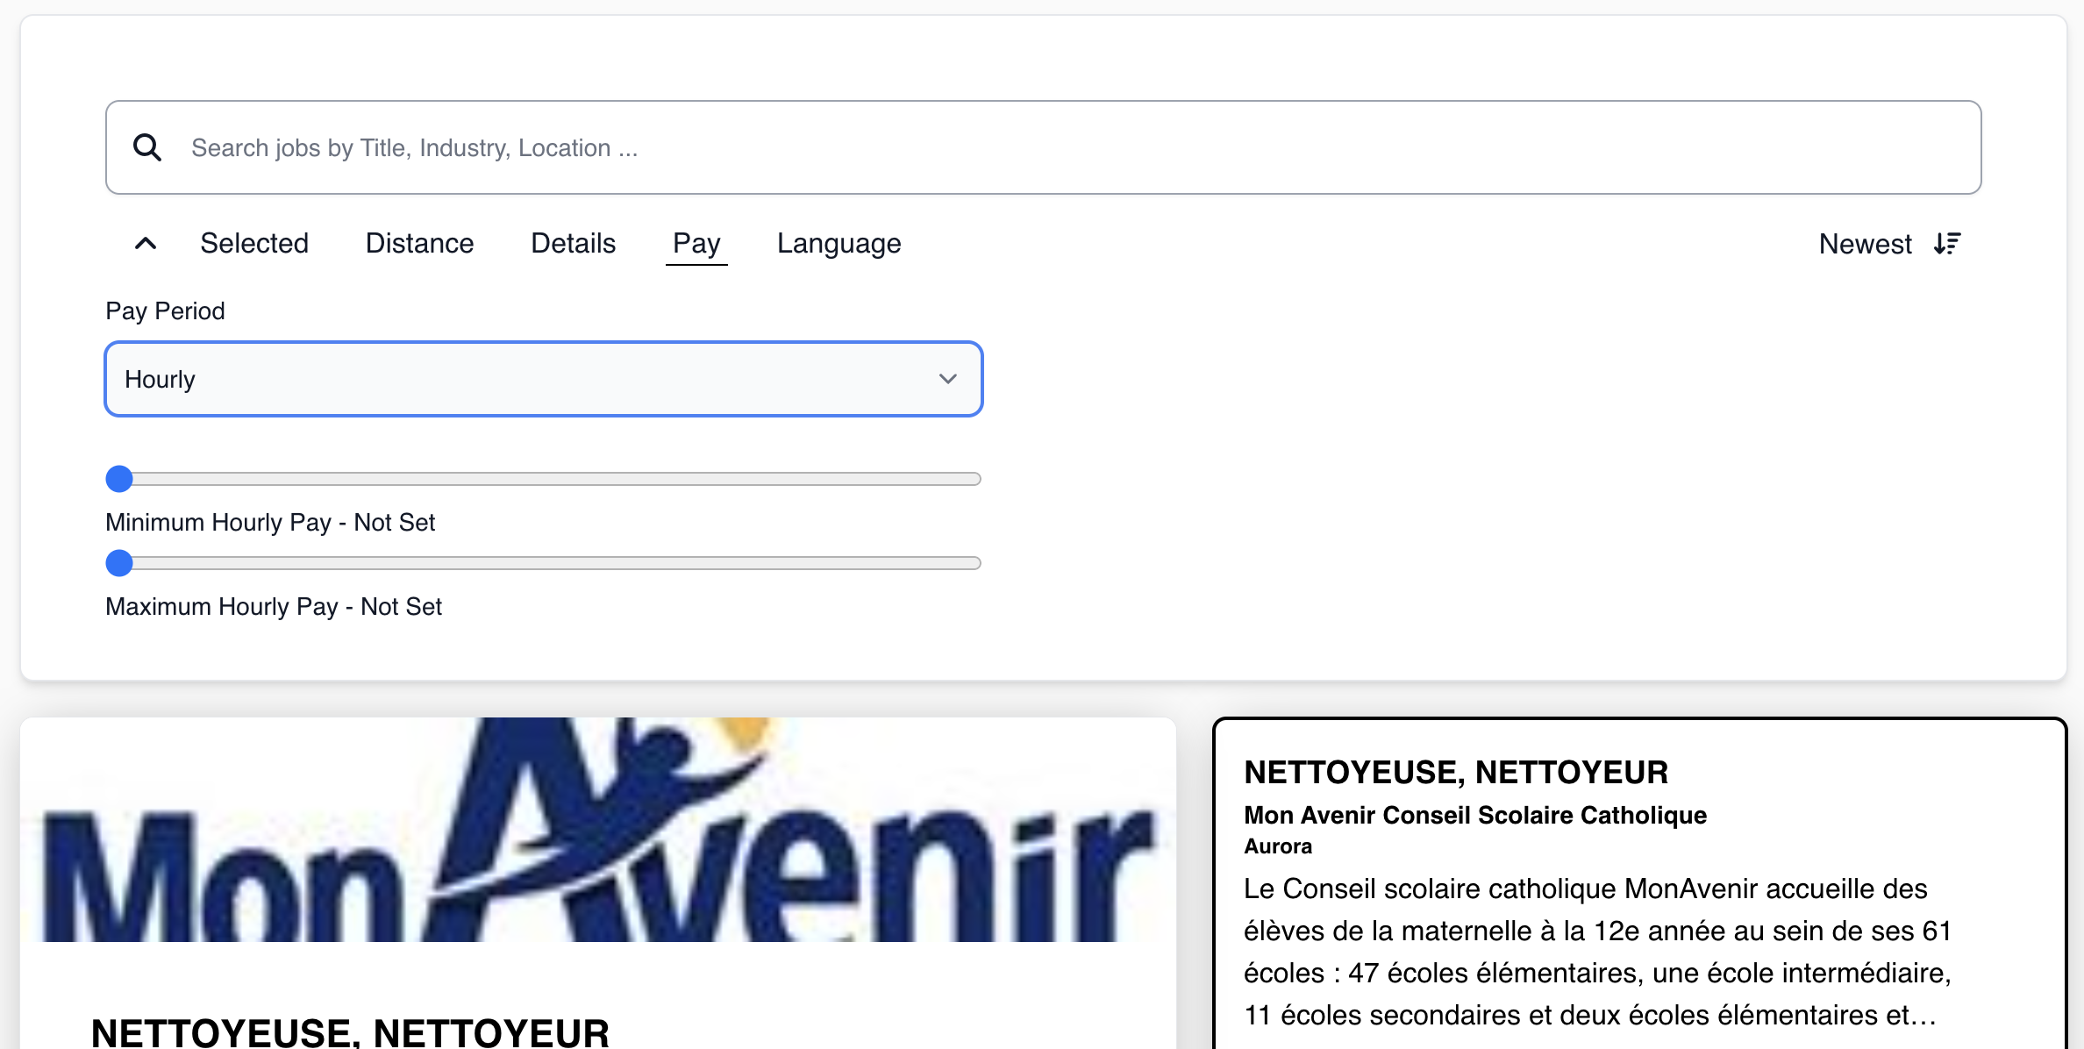Switch to the Language tab

pyautogui.click(x=839, y=244)
